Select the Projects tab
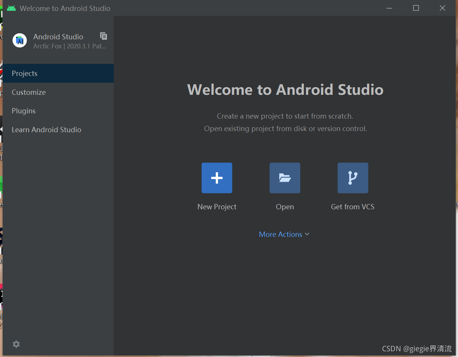Screen dimensions: 458x357 (58, 73)
